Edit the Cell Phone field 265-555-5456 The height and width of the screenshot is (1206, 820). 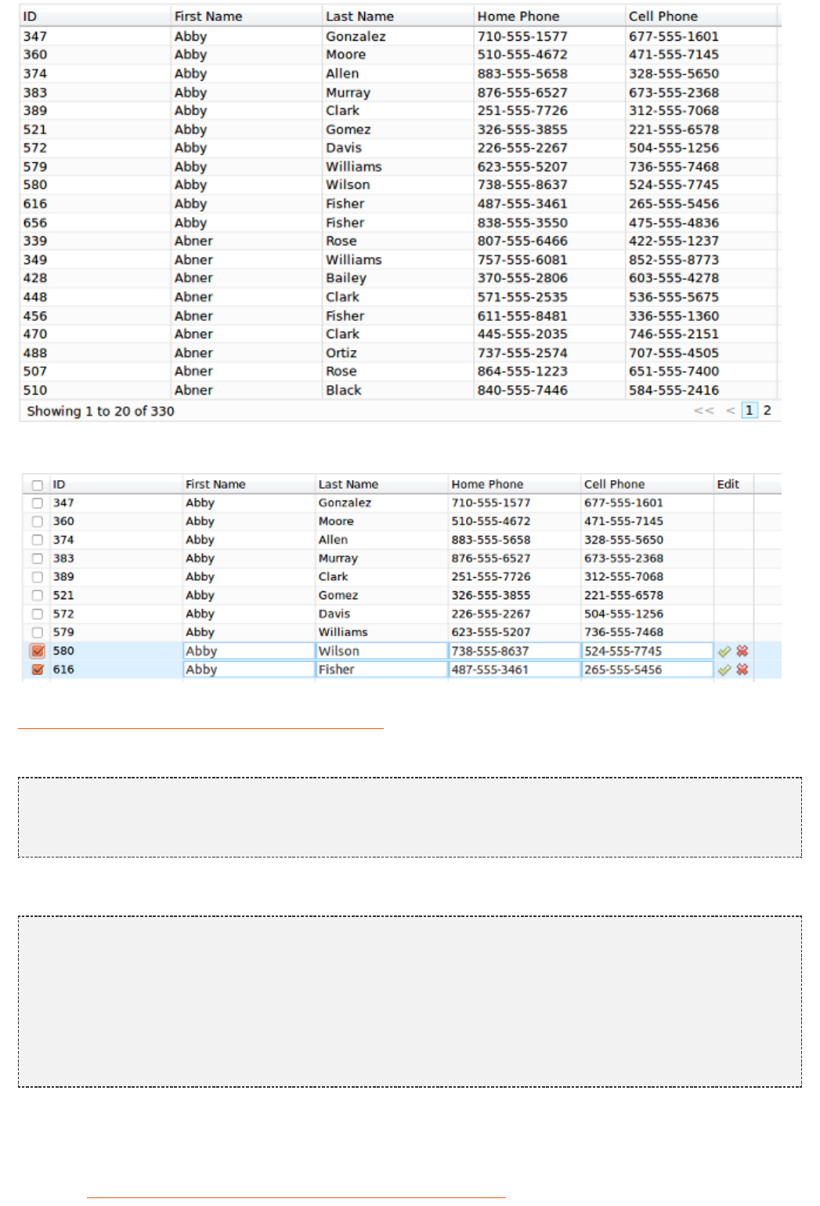coord(647,670)
